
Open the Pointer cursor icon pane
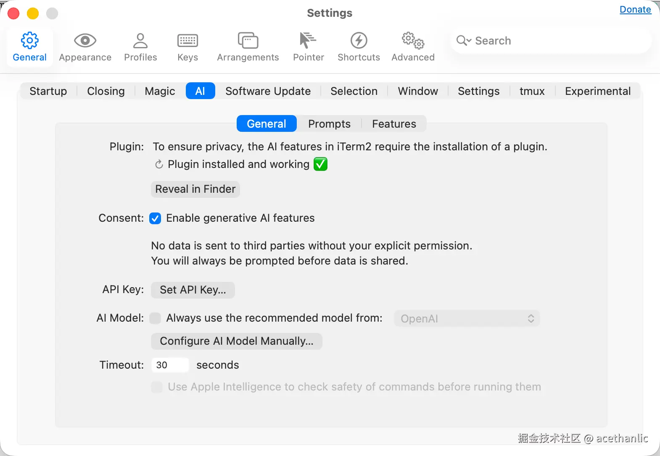[308, 41]
